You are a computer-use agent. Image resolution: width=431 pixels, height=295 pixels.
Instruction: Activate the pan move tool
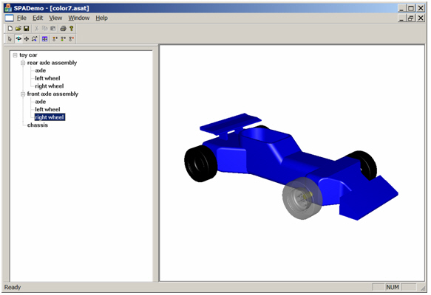click(x=27, y=39)
